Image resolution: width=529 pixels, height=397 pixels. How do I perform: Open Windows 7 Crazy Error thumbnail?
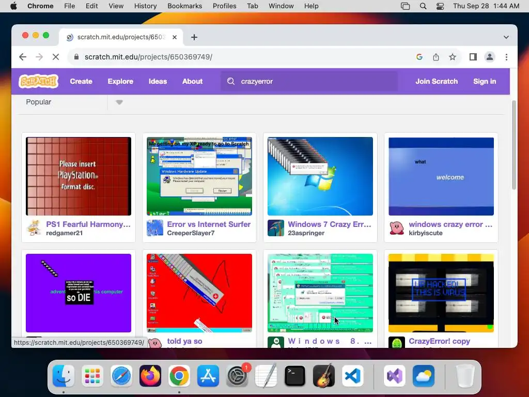320,176
